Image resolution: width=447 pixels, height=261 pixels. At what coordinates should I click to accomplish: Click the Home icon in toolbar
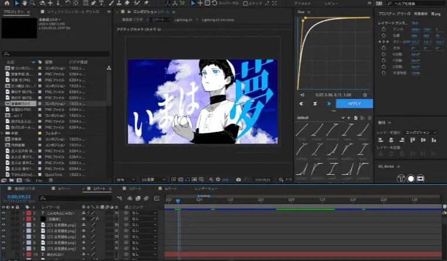[7, 3]
